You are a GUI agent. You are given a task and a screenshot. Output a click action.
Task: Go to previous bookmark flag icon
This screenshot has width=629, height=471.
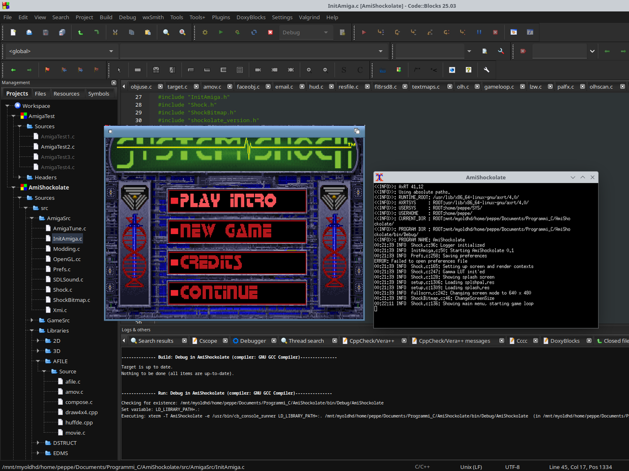click(x=64, y=70)
